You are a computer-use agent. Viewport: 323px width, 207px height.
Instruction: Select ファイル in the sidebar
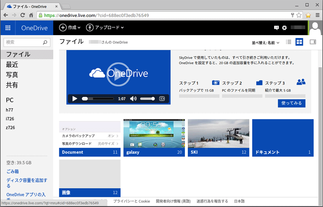27,55
